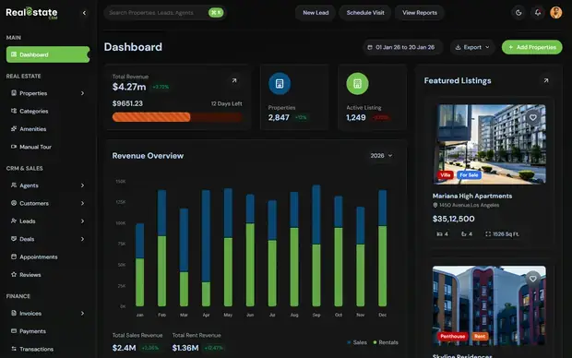Click the Appointments sidebar icon
The height and width of the screenshot is (358, 572).
click(x=14, y=257)
